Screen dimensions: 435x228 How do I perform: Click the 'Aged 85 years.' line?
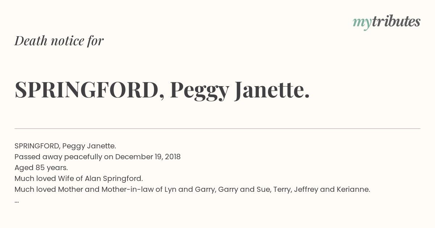(x=41, y=168)
